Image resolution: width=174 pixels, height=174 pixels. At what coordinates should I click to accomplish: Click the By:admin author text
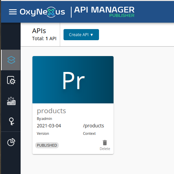(44, 119)
